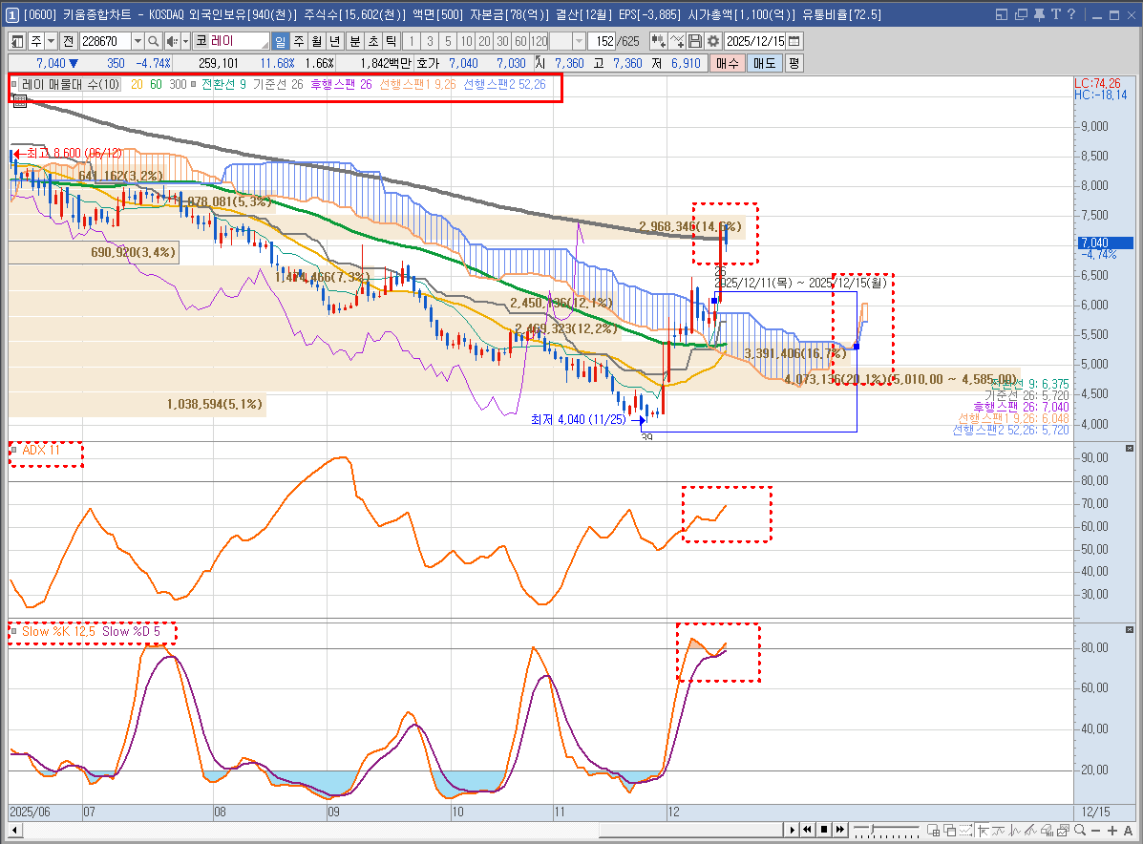Click the vertical line wave icon

click(x=1015, y=830)
